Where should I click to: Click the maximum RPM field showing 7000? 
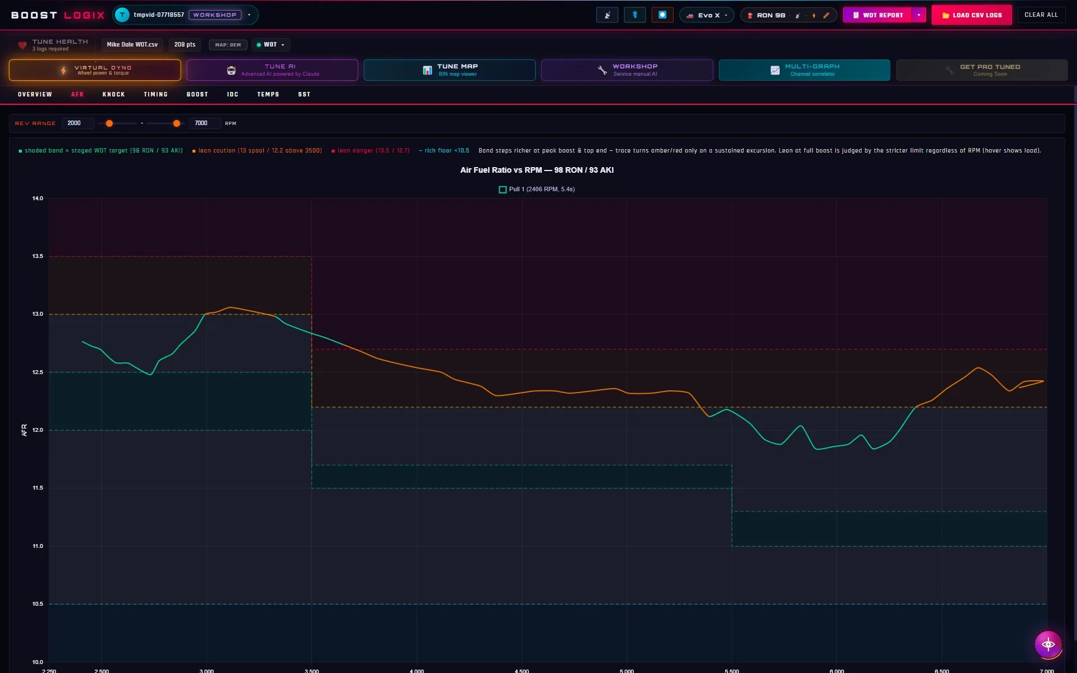tap(205, 123)
